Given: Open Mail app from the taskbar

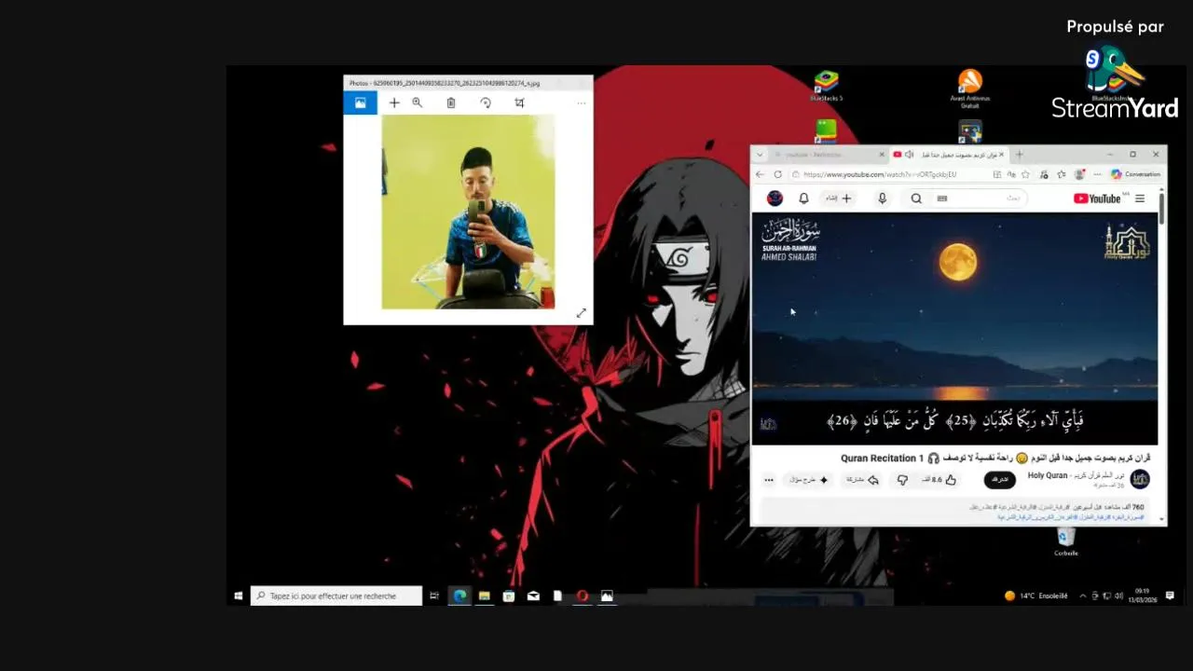Looking at the screenshot, I should (533, 596).
